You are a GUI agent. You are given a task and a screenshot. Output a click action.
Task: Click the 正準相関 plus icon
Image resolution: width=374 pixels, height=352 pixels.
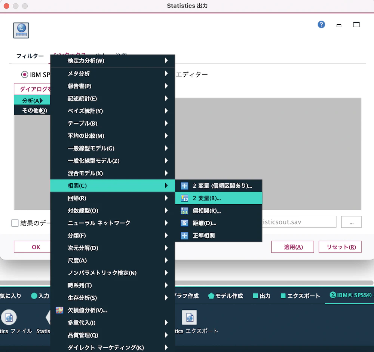184,236
